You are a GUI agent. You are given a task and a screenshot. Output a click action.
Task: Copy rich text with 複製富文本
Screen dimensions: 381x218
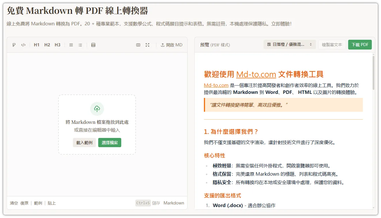332,44
